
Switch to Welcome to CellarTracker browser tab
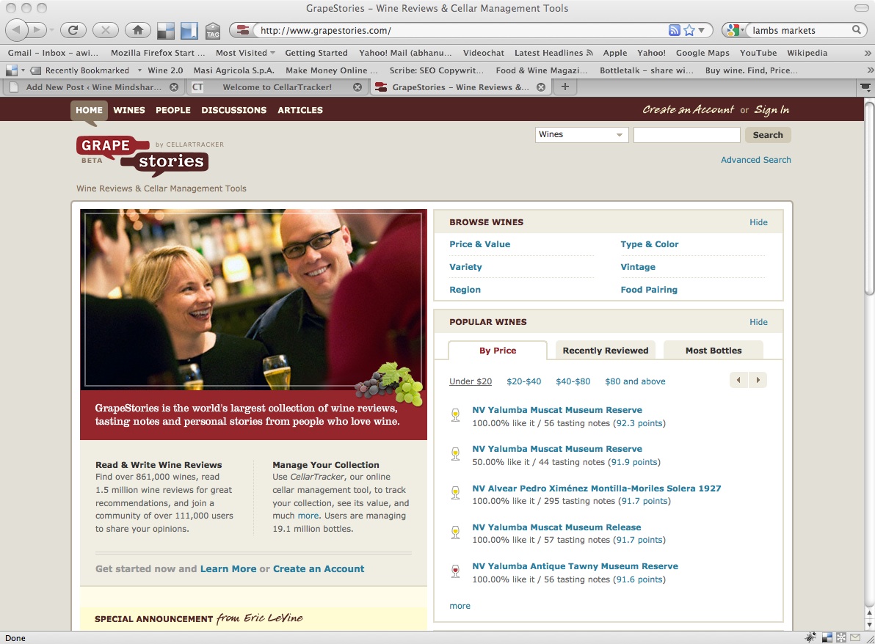click(277, 87)
